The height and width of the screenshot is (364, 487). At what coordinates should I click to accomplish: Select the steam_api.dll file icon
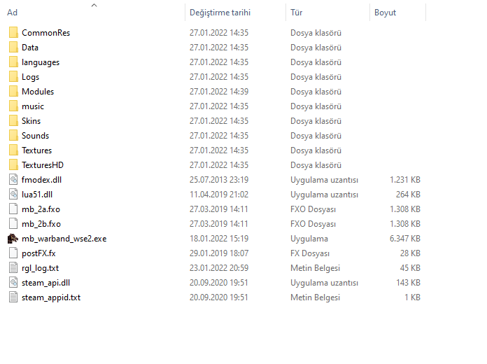[x=13, y=283]
